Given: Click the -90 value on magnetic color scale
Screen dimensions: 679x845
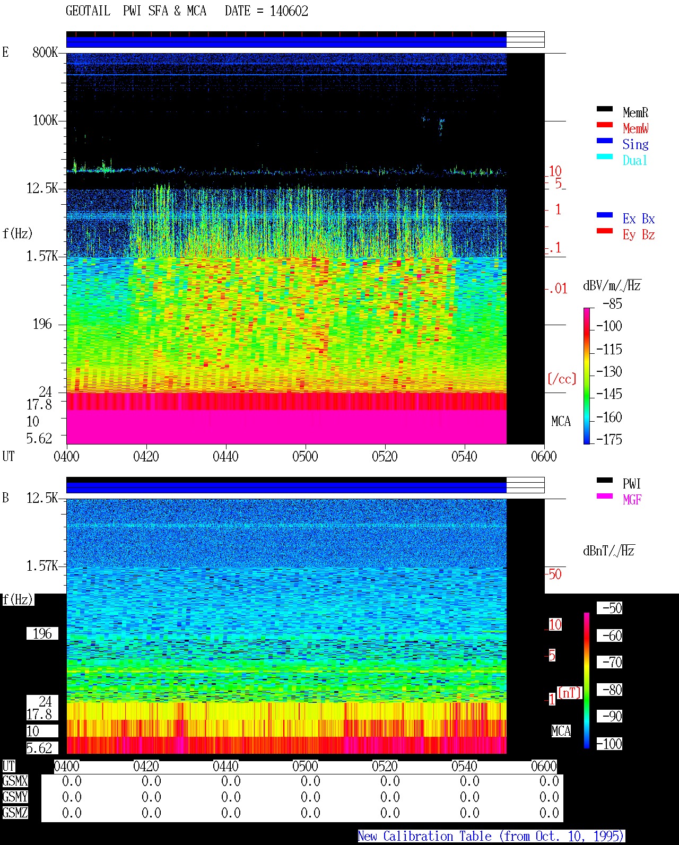Looking at the screenshot, I should coord(610,716).
